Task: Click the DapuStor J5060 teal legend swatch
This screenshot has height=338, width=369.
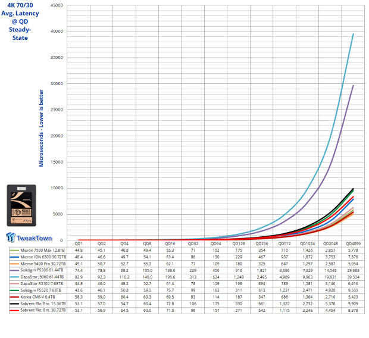Action: (14, 277)
